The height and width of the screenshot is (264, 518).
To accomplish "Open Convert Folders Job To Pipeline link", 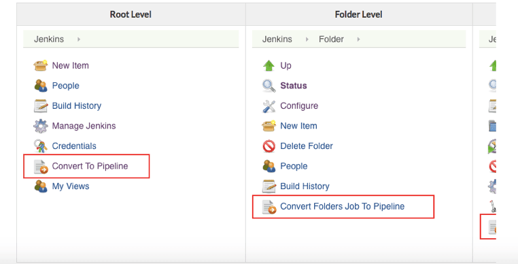I will point(342,206).
